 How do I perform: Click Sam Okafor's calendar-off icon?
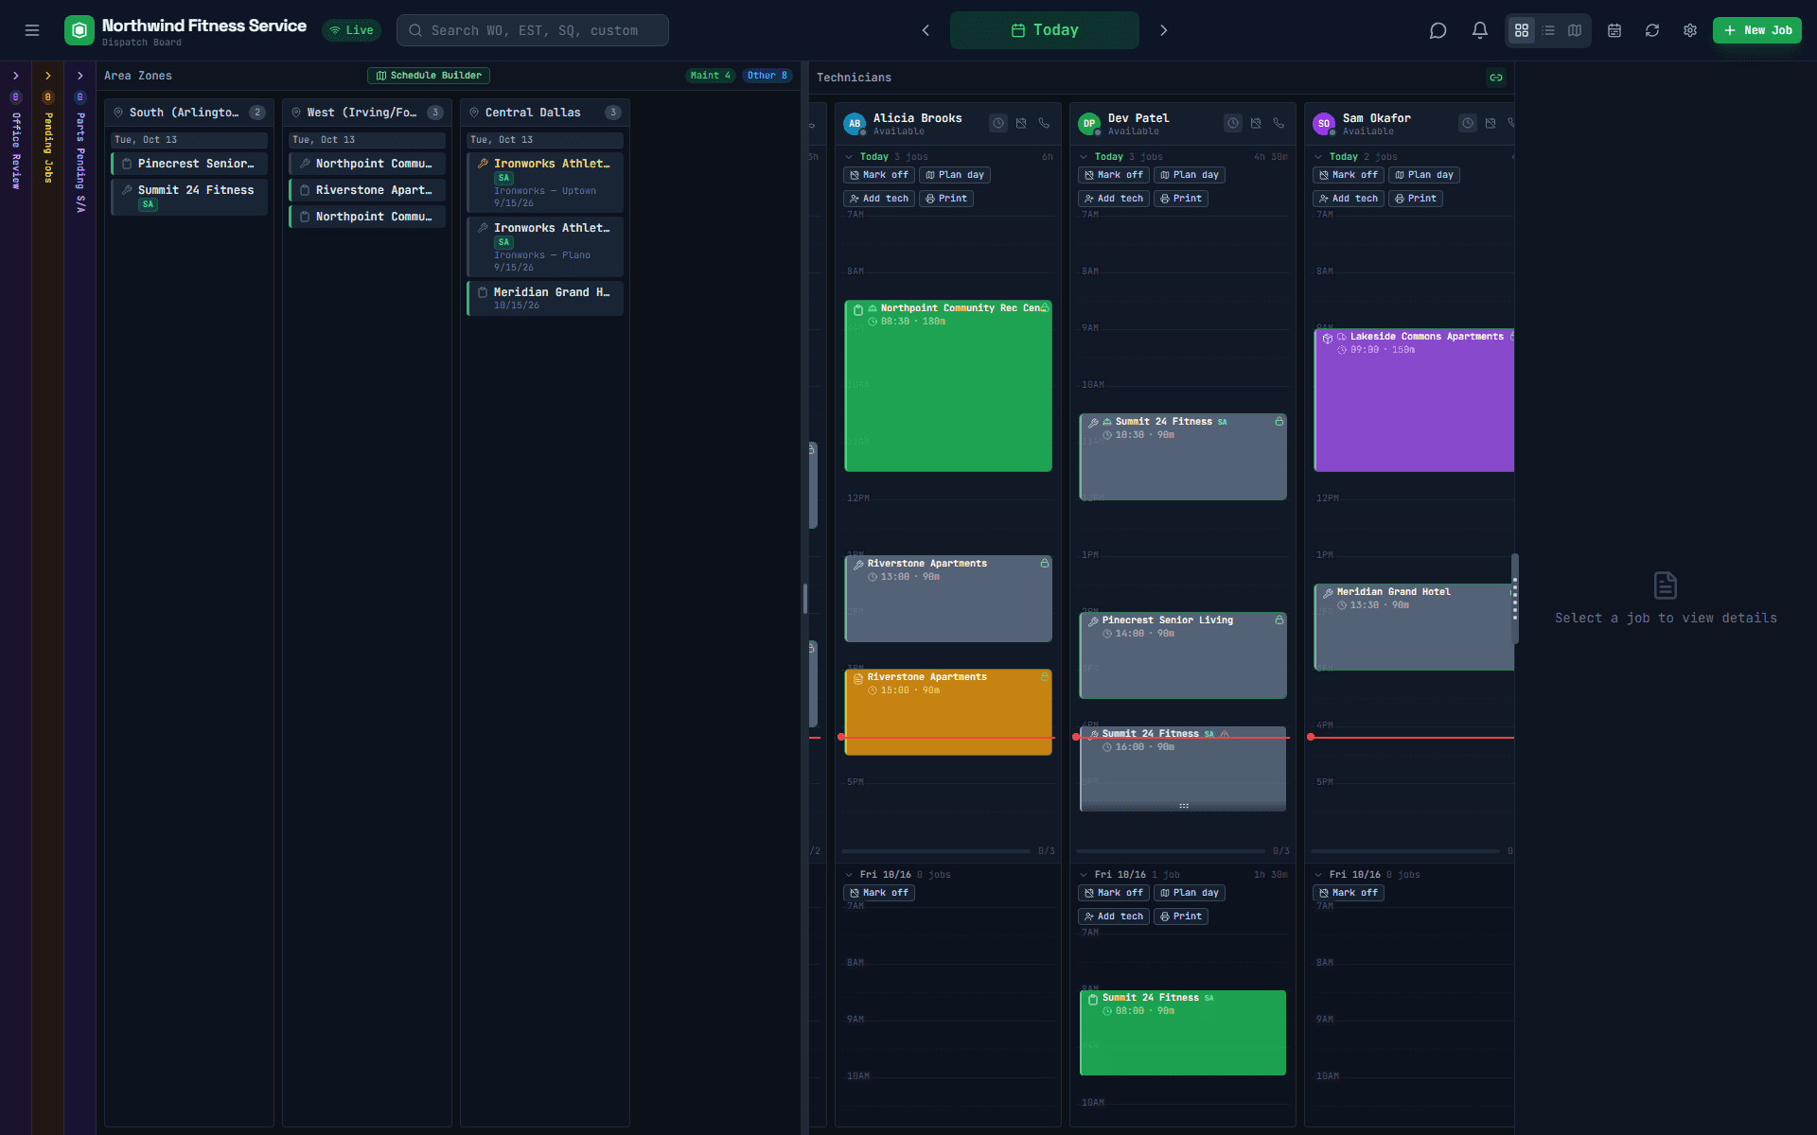point(1491,123)
